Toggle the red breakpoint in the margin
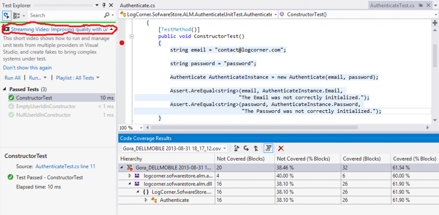Screen dimensions: 439x215 tap(122, 43)
